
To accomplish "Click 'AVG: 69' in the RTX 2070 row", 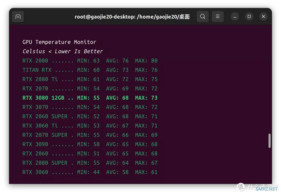I will coord(117,89).
